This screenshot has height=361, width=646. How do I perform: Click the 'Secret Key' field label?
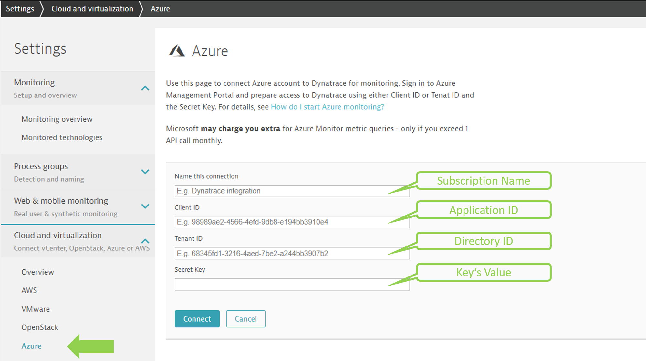tap(190, 270)
